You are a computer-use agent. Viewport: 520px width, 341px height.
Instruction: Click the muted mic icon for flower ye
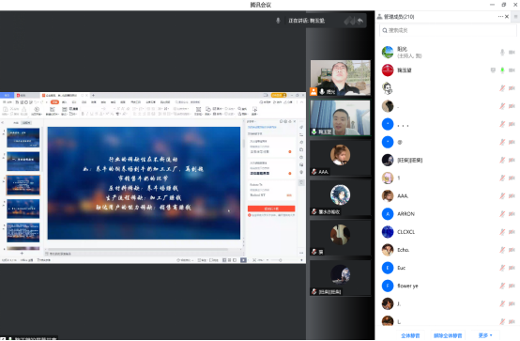(x=502, y=286)
